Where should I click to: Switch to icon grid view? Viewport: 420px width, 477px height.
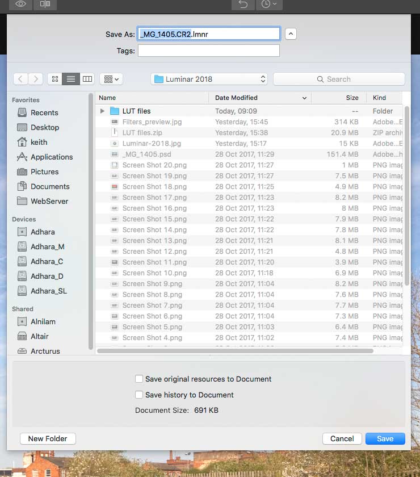click(55, 79)
